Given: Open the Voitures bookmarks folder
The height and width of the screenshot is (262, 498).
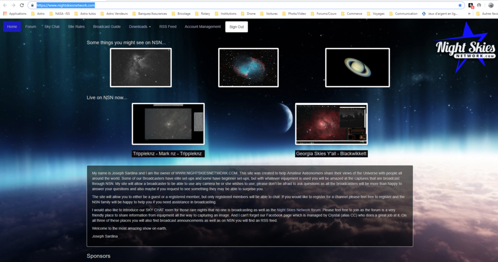Looking at the screenshot, I should pos(269,13).
